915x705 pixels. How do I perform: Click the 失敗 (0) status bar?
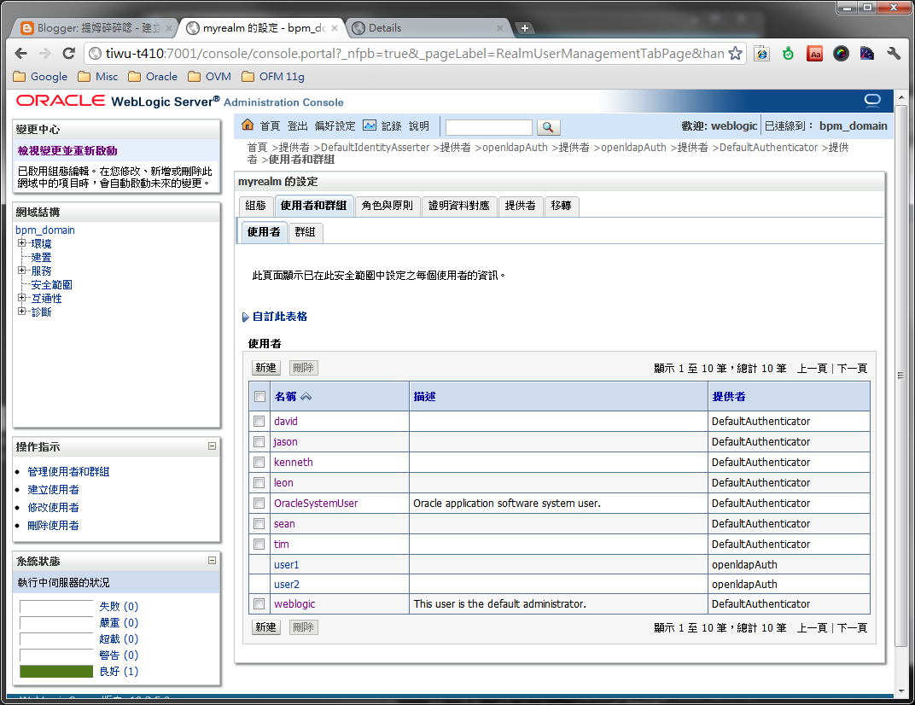click(56, 606)
